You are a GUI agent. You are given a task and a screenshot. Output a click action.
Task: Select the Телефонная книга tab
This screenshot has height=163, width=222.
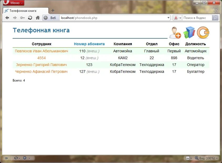tap(26, 11)
